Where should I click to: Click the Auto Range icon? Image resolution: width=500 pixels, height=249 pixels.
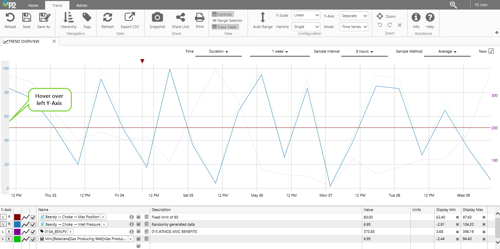tap(263, 17)
